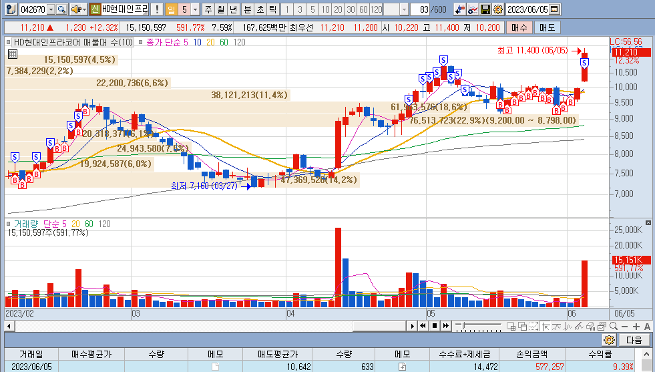Click the exclamation mark info button
Viewport: 655px width, 372px height.
pyautogui.click(x=157, y=9)
